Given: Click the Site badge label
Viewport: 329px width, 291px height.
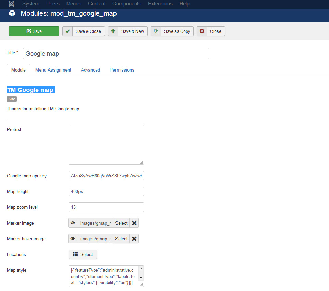Looking at the screenshot, I should pos(12,99).
